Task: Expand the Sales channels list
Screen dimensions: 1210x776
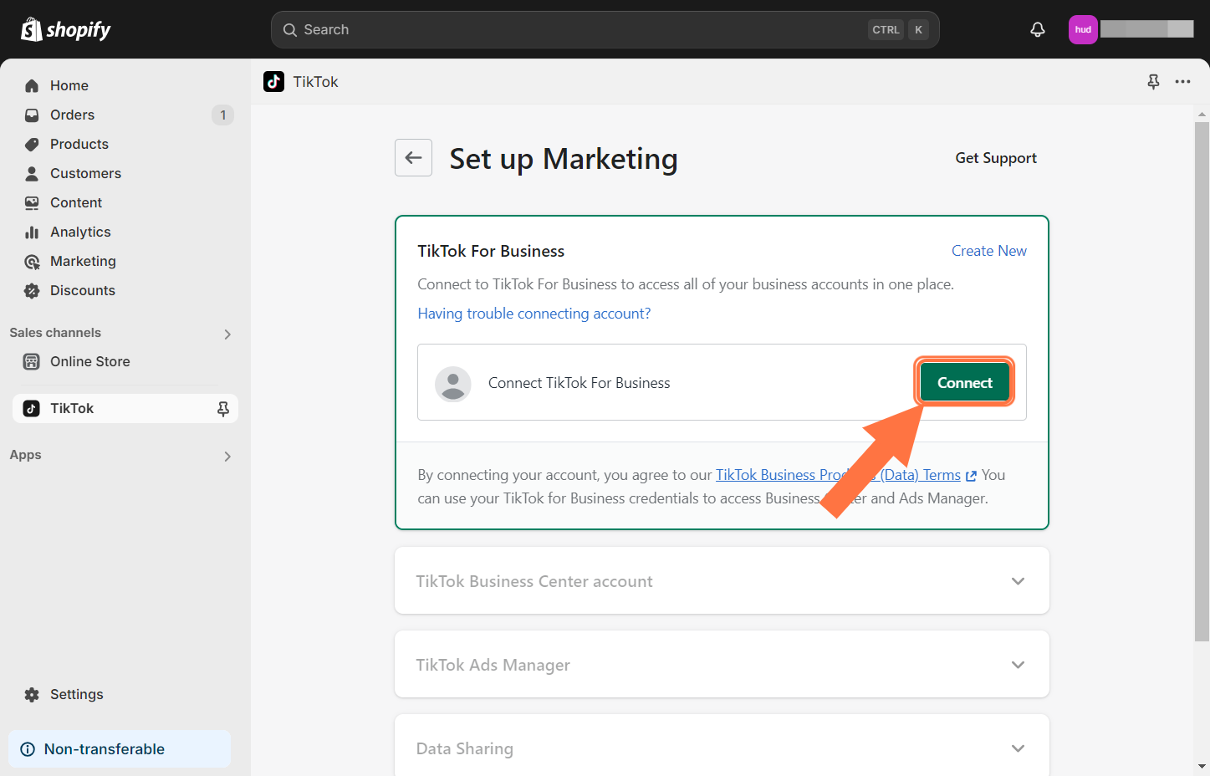Action: click(x=227, y=334)
